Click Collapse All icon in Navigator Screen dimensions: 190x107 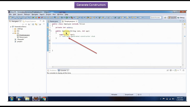33,24
